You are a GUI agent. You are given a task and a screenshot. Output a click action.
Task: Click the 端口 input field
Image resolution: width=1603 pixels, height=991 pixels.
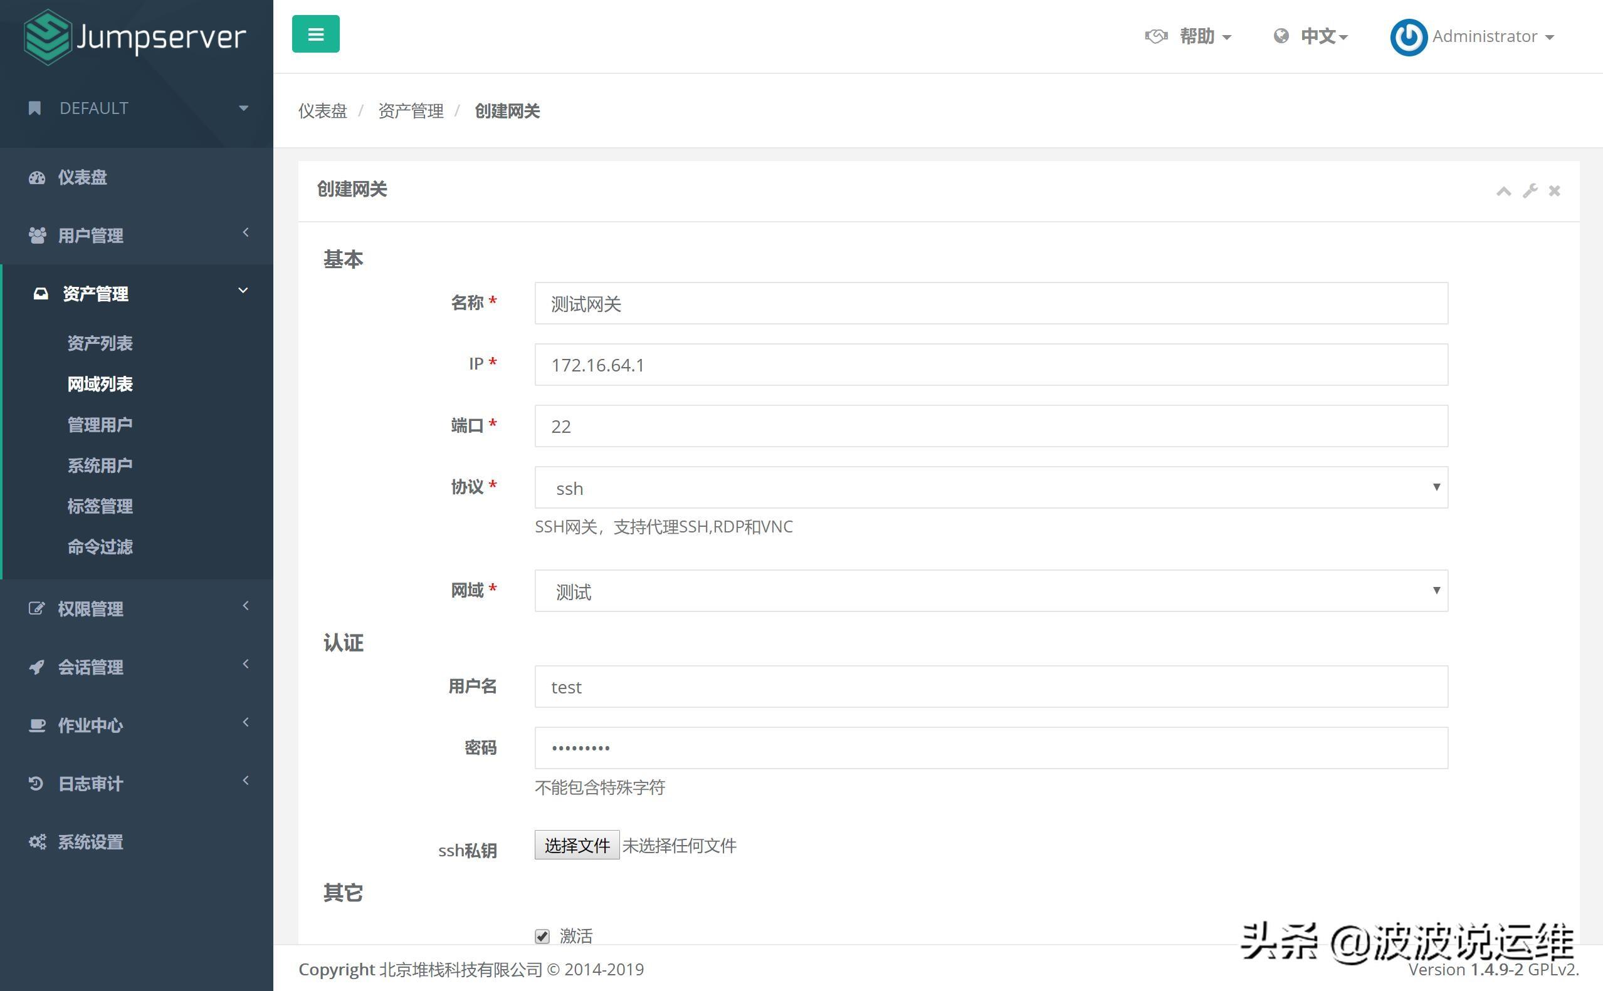coord(991,426)
